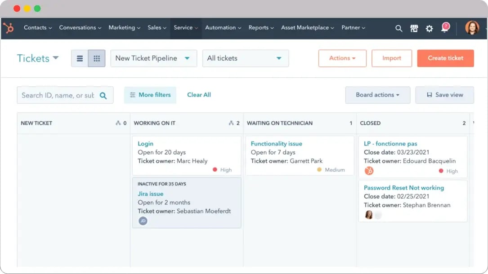Open the Board actions dropdown
The height and width of the screenshot is (274, 488).
click(x=377, y=95)
